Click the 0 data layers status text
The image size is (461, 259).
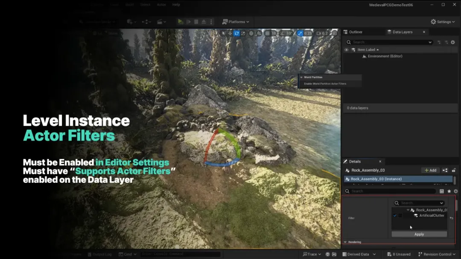358,108
